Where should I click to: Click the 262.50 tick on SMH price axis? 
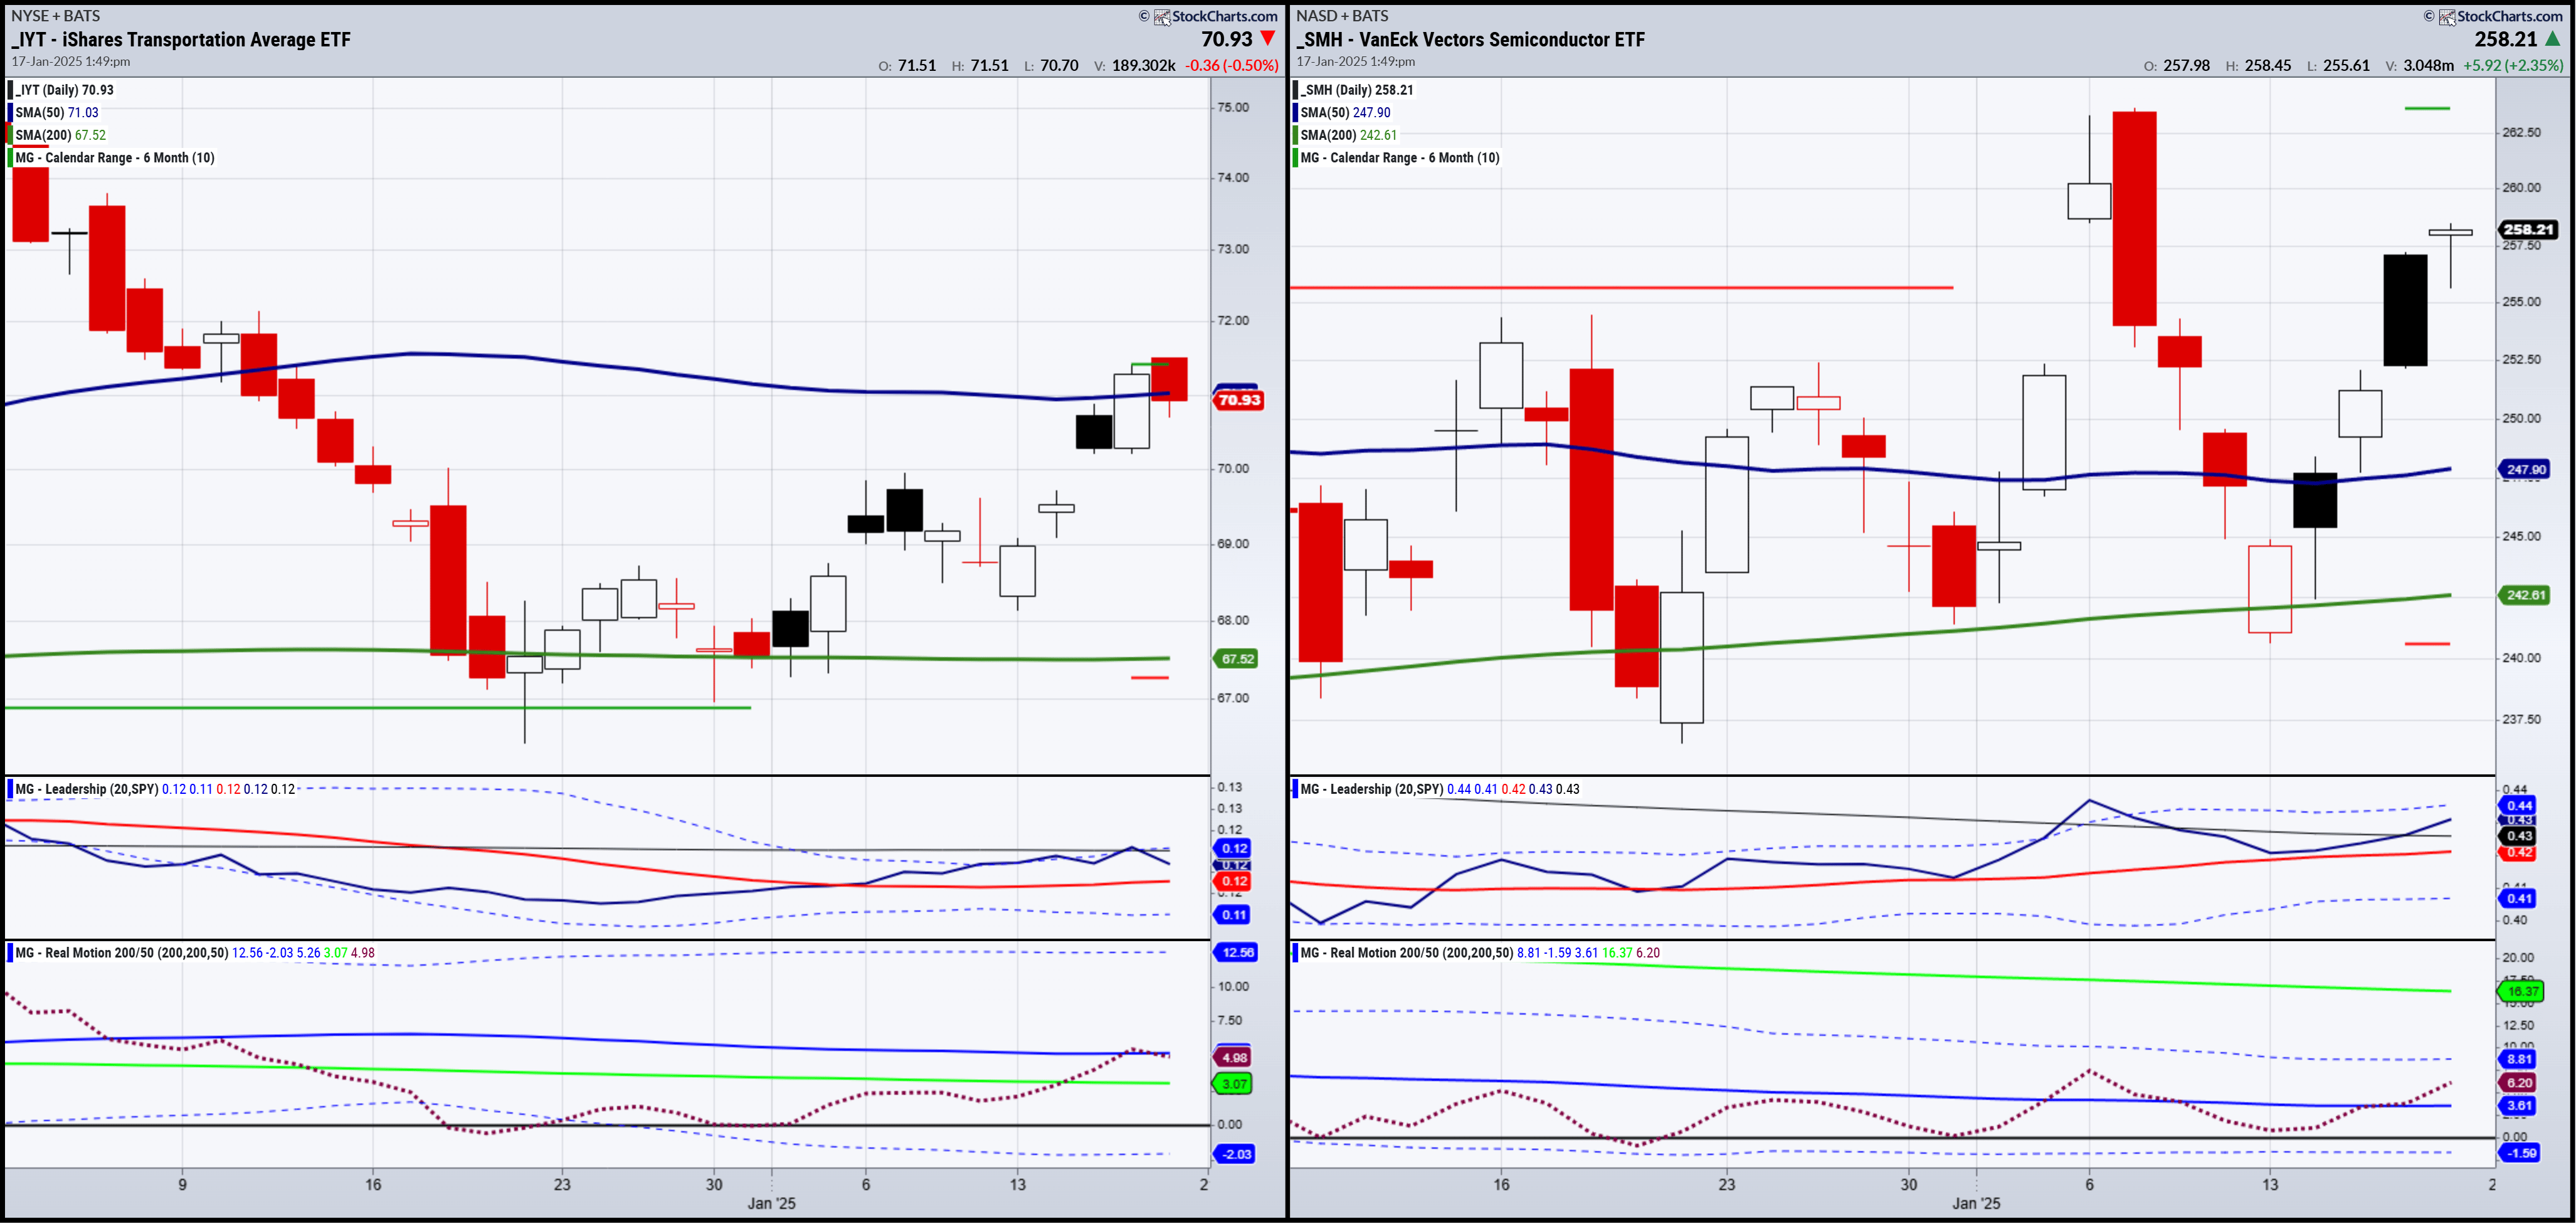pos(2521,132)
